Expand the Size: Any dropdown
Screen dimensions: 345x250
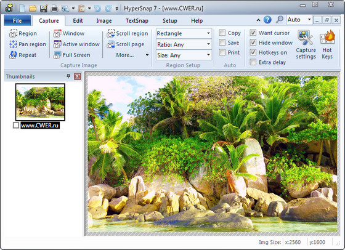(x=184, y=55)
